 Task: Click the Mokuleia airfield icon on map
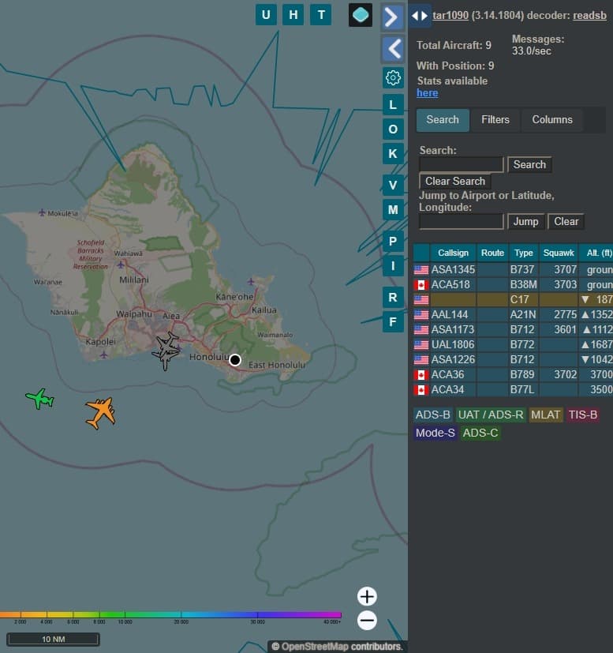[42, 213]
